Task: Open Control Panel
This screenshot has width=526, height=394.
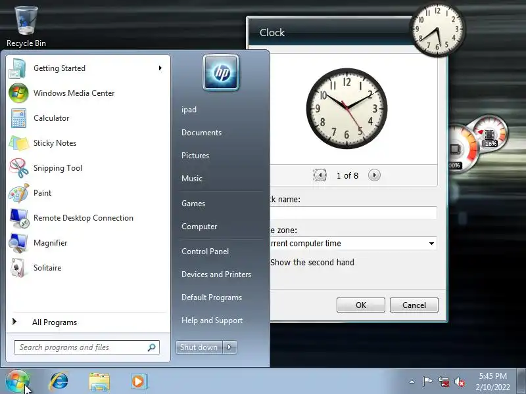Action: tap(205, 252)
